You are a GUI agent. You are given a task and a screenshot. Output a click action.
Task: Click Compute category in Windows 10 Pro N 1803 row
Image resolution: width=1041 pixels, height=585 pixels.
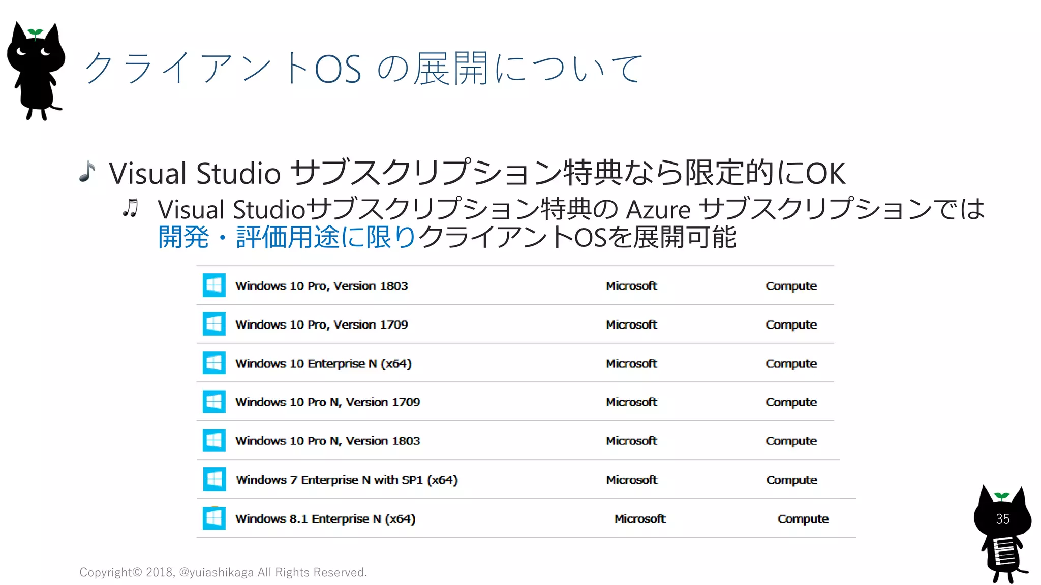(x=791, y=441)
